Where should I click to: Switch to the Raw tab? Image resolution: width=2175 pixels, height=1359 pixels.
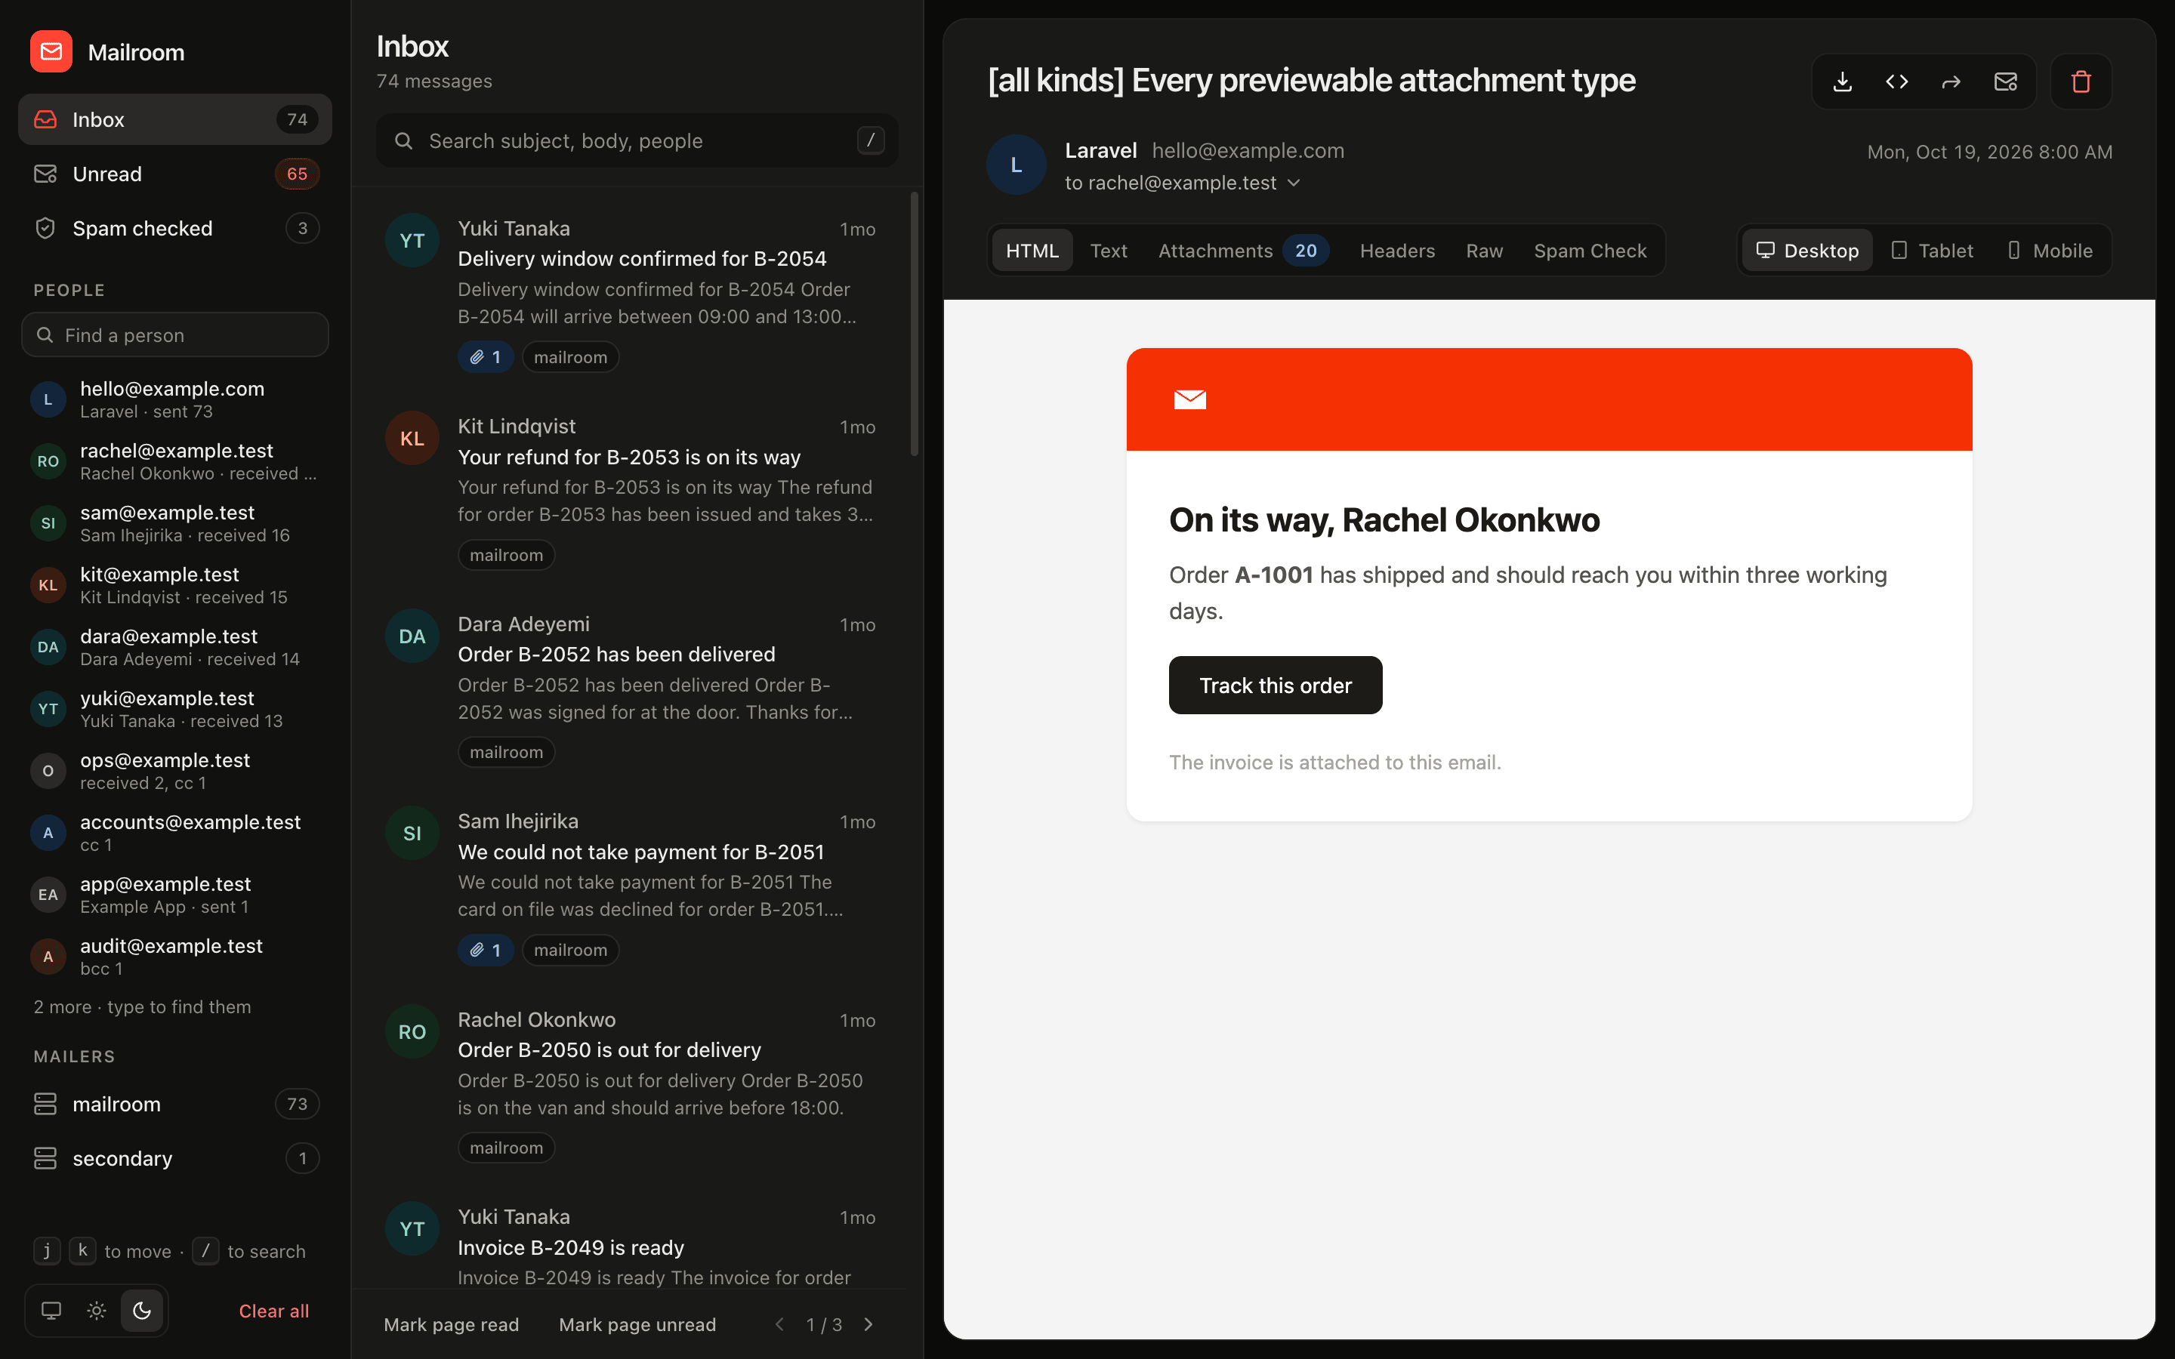coord(1484,251)
